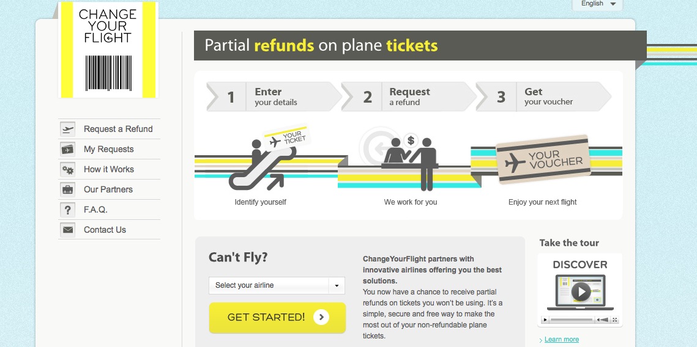Open the My Requests menu item
Screen dimensions: 697x347
click(x=109, y=149)
